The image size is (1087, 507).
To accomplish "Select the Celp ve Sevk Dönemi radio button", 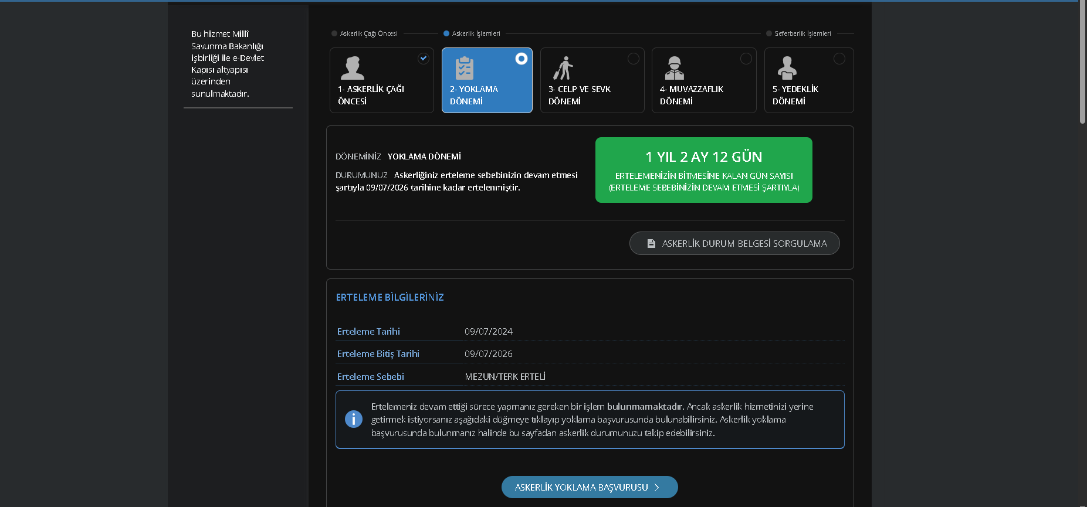I will click(634, 59).
